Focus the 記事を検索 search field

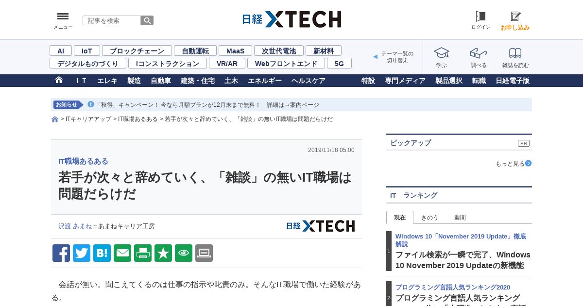pos(112,20)
